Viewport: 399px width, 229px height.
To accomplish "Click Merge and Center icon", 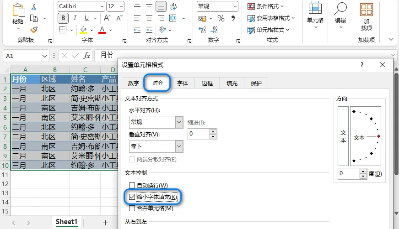I will (x=173, y=18).
